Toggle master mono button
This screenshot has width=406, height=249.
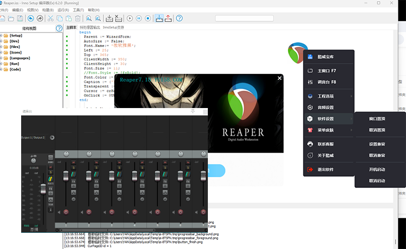(x=50, y=158)
